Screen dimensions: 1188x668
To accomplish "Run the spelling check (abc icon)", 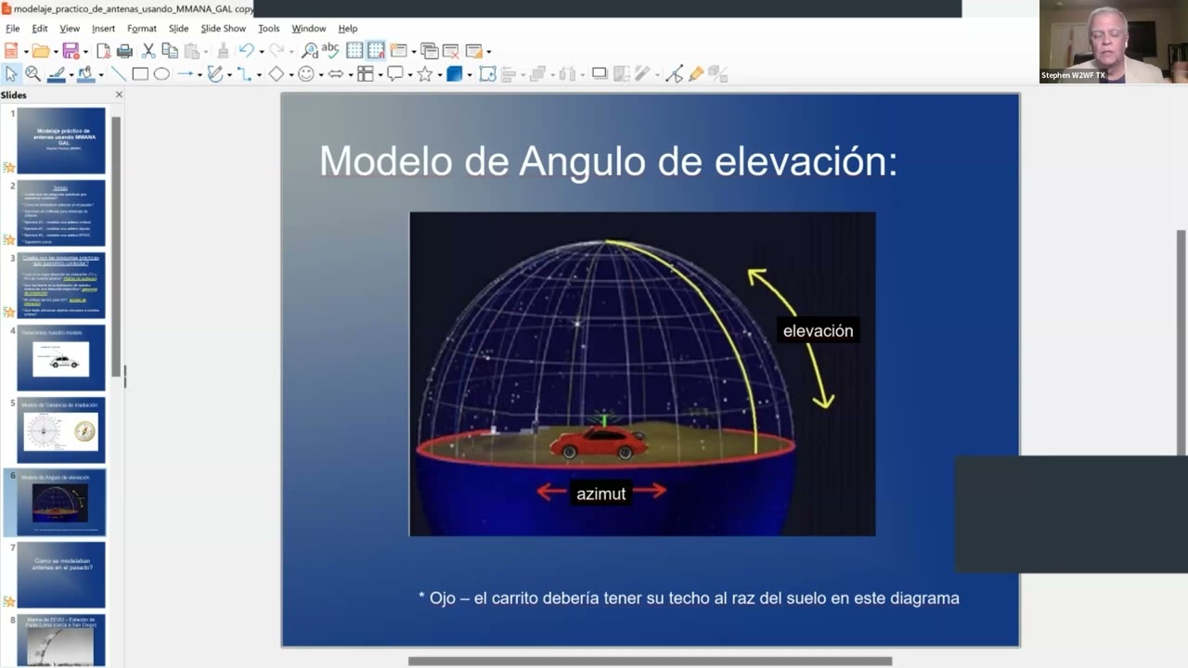I will [330, 51].
